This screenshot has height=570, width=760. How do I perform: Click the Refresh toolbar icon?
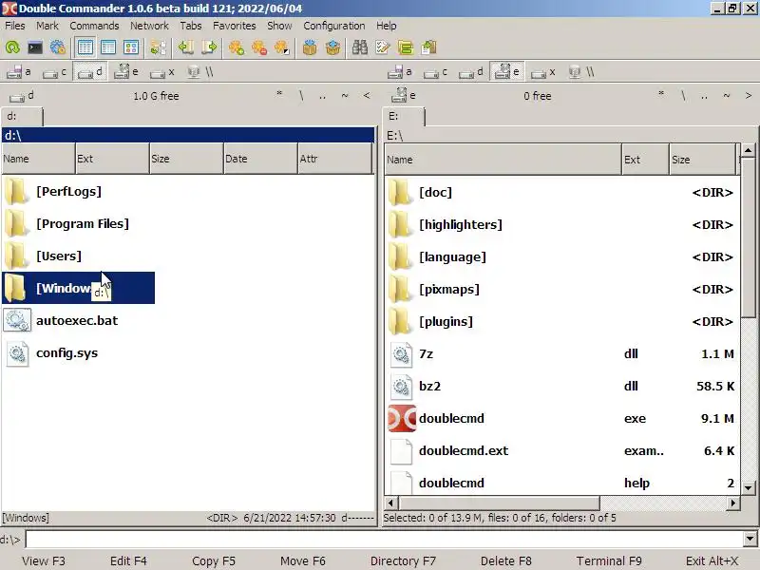tap(12, 47)
